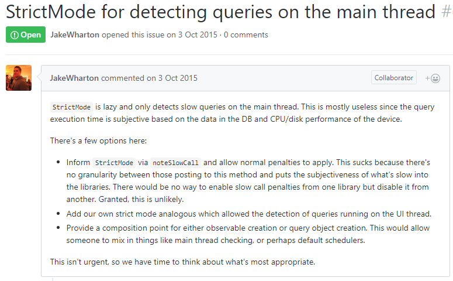Viewport: 453px width, 281px height.
Task: Click the bullet starting "Add our own strict mode"
Action: (249, 213)
